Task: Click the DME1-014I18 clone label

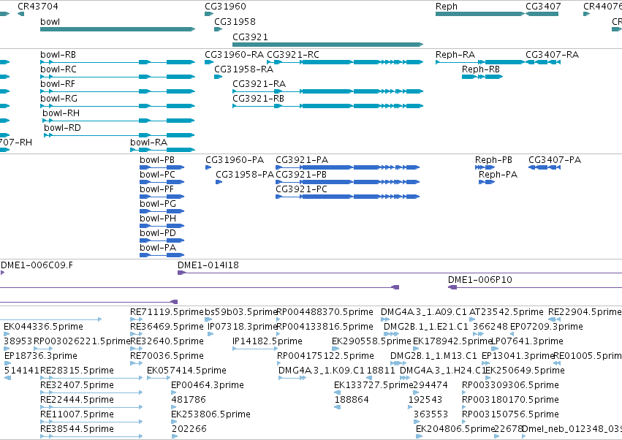Action: 208,265
